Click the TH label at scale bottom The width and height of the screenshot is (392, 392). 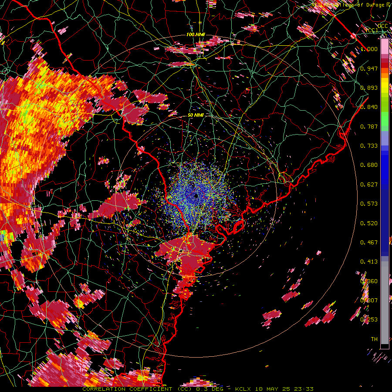click(374, 339)
